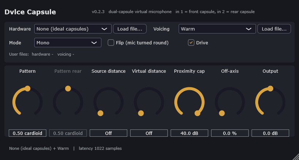Click the Off-axis 0.0 % value field
This screenshot has width=299, height=160.
[230, 133]
